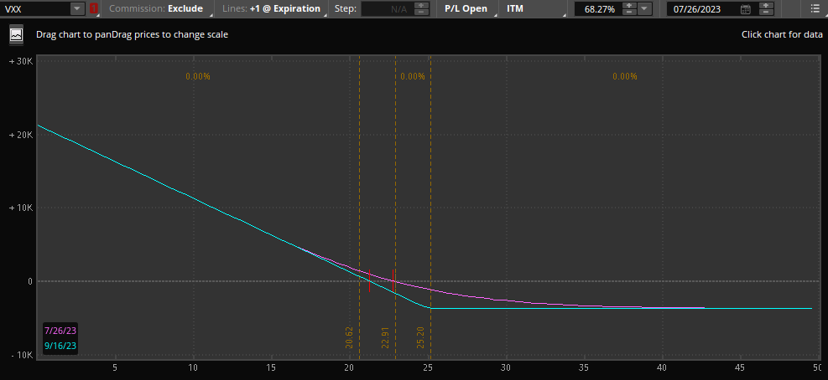Click the VXX symbol input field
Screen dimensions: 828x380
click(34, 8)
